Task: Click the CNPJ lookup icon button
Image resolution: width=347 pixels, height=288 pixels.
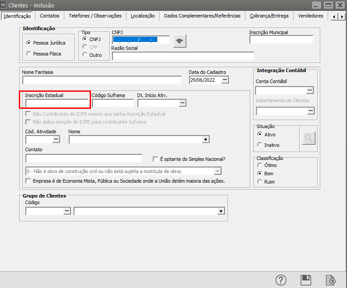Action: point(179,41)
